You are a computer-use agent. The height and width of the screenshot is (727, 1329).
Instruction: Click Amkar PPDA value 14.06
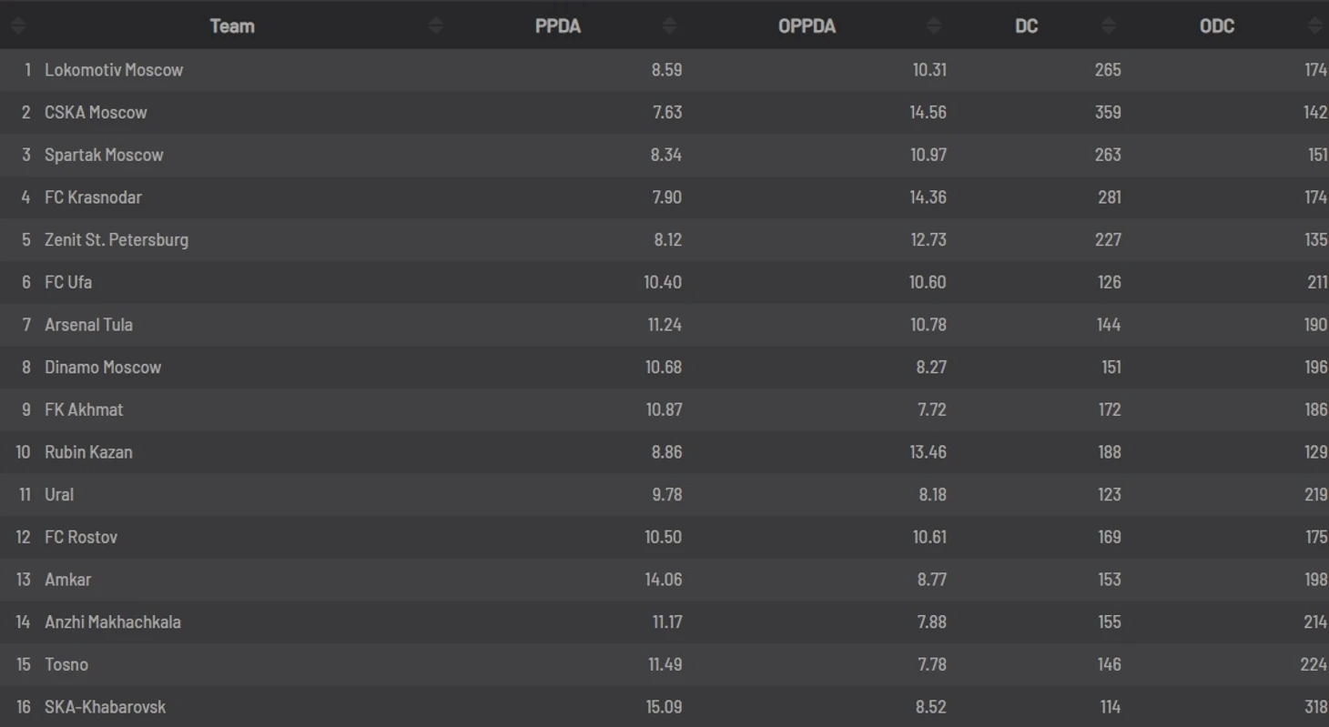pos(664,580)
